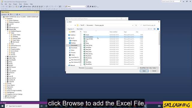Open the Edit menu
The height and width of the screenshot is (108, 192).
(6, 4)
